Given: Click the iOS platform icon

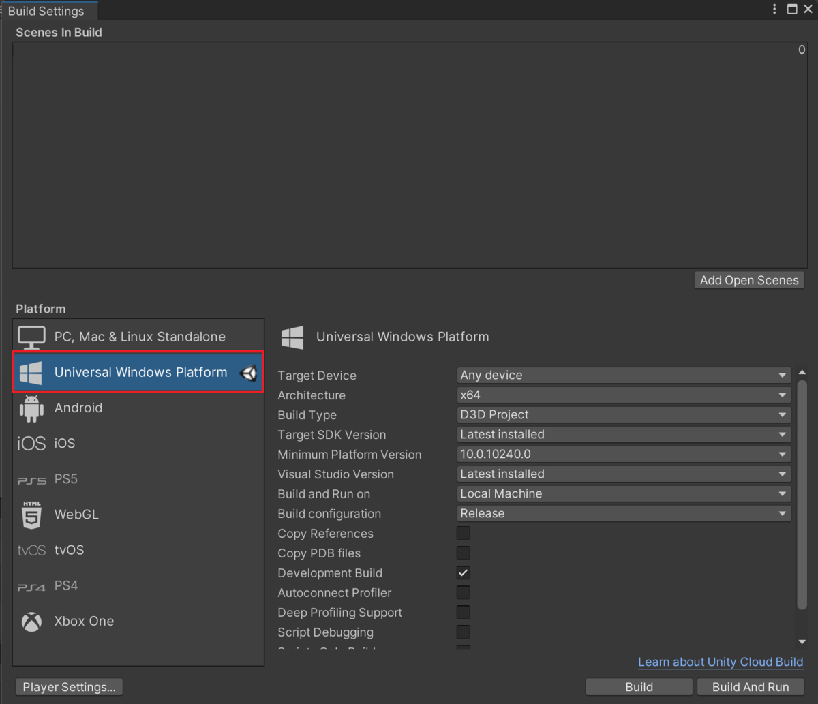Looking at the screenshot, I should [x=31, y=444].
